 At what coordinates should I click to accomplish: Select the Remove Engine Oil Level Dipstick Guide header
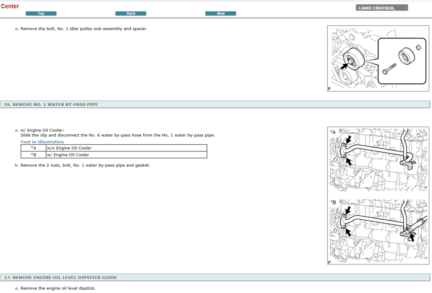pyautogui.click(x=60, y=277)
